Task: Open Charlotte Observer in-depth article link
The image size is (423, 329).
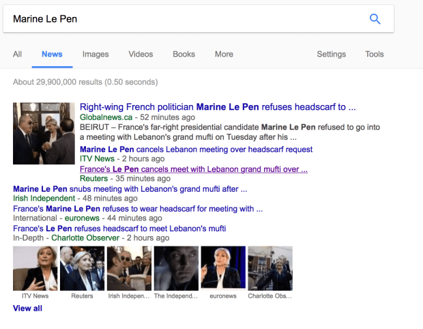Action: click(x=119, y=229)
